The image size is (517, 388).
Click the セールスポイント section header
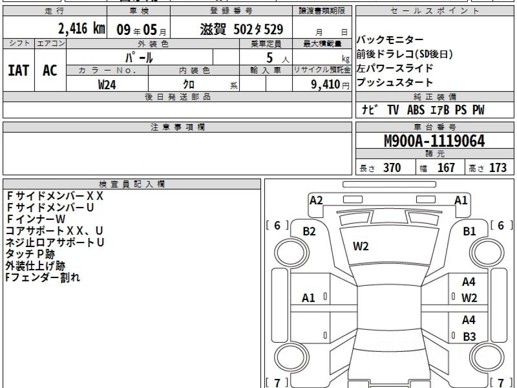434,11
